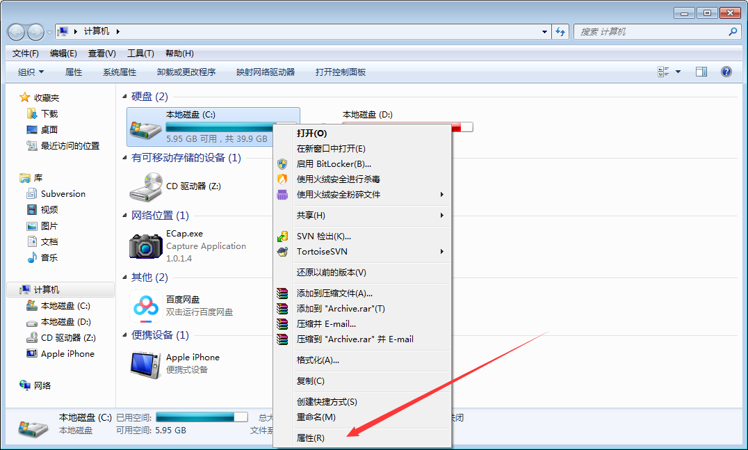Click the C: drive capacity bar at bottom
The width and height of the screenshot is (748, 450).
(201, 417)
